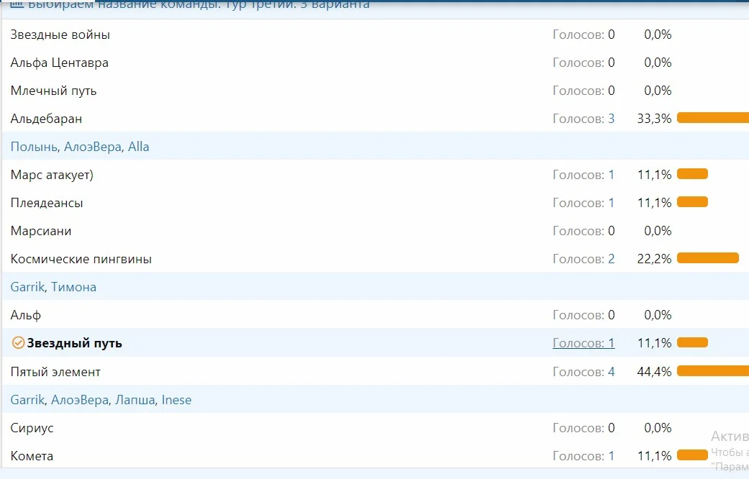Open Alla's profile link
The height and width of the screenshot is (479, 749).
(139, 147)
